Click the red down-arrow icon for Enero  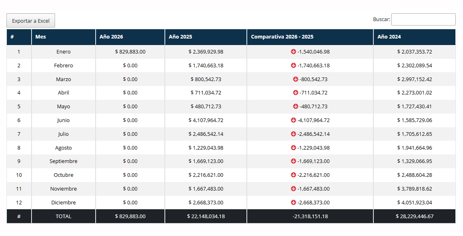click(293, 51)
